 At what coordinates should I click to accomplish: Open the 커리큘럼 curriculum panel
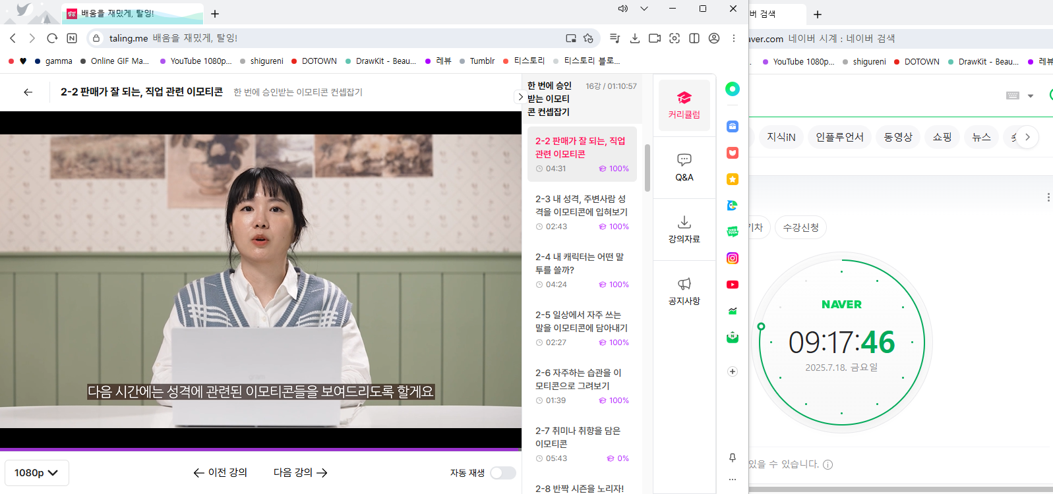click(684, 105)
